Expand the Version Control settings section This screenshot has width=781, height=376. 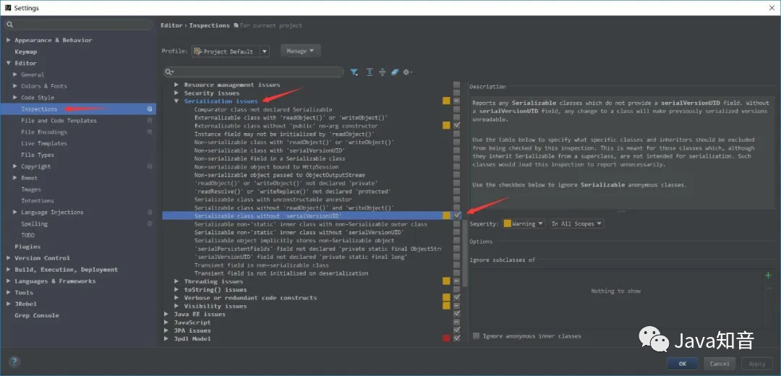click(9, 258)
